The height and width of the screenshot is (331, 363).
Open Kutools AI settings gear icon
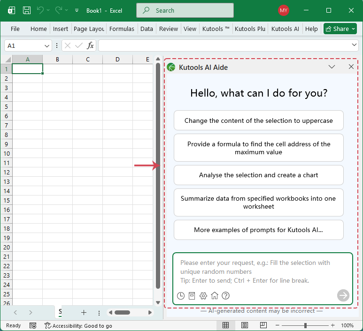click(203, 296)
